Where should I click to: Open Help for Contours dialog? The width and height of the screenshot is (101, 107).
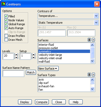click(x=76, y=102)
